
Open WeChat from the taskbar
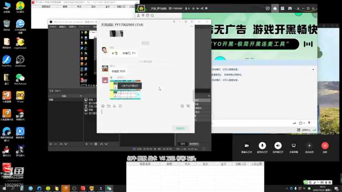[109, 188]
